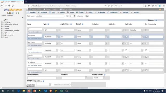This screenshot has width=166, height=93.
Task: Open navigation panel settings gear icon
Action: 16,13
